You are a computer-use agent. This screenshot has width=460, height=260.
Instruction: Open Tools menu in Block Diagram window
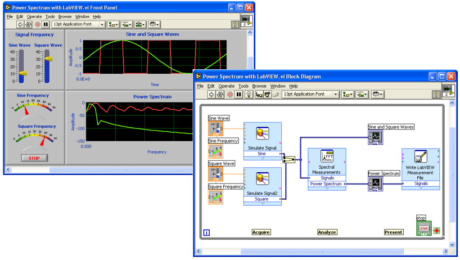point(244,86)
